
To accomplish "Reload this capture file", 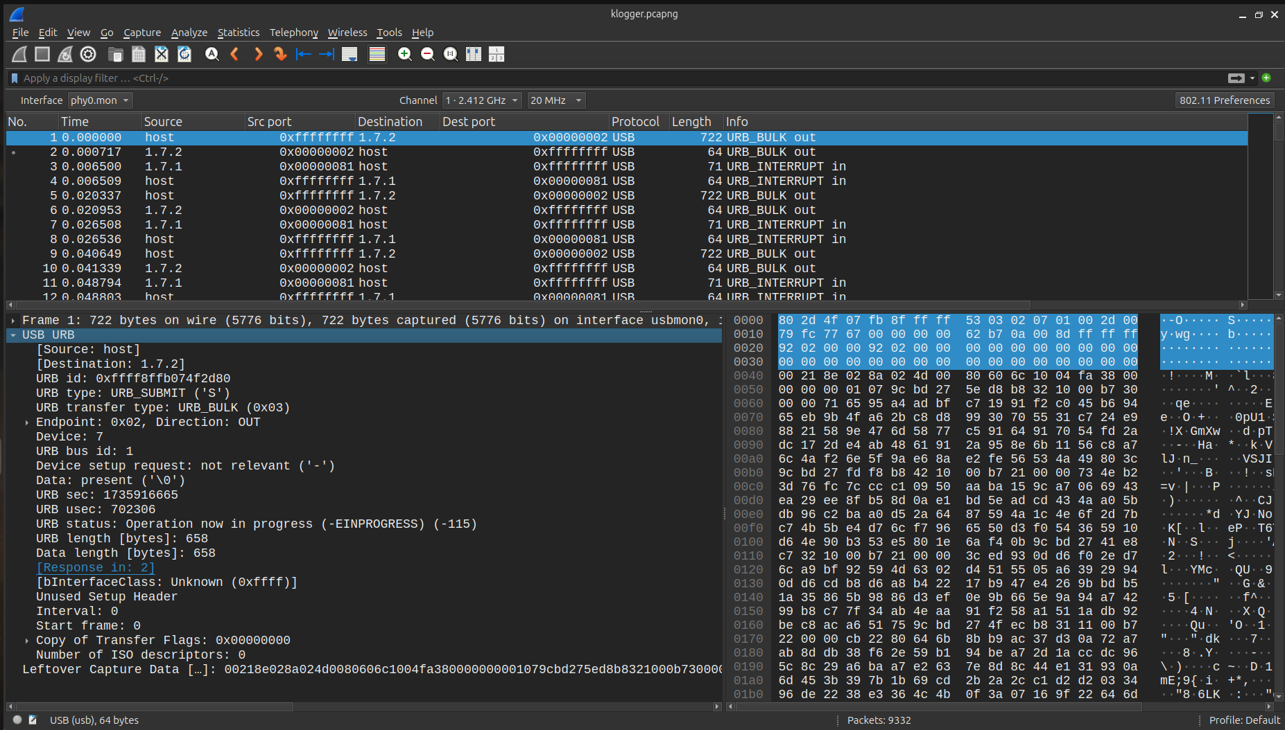I will 184,54.
